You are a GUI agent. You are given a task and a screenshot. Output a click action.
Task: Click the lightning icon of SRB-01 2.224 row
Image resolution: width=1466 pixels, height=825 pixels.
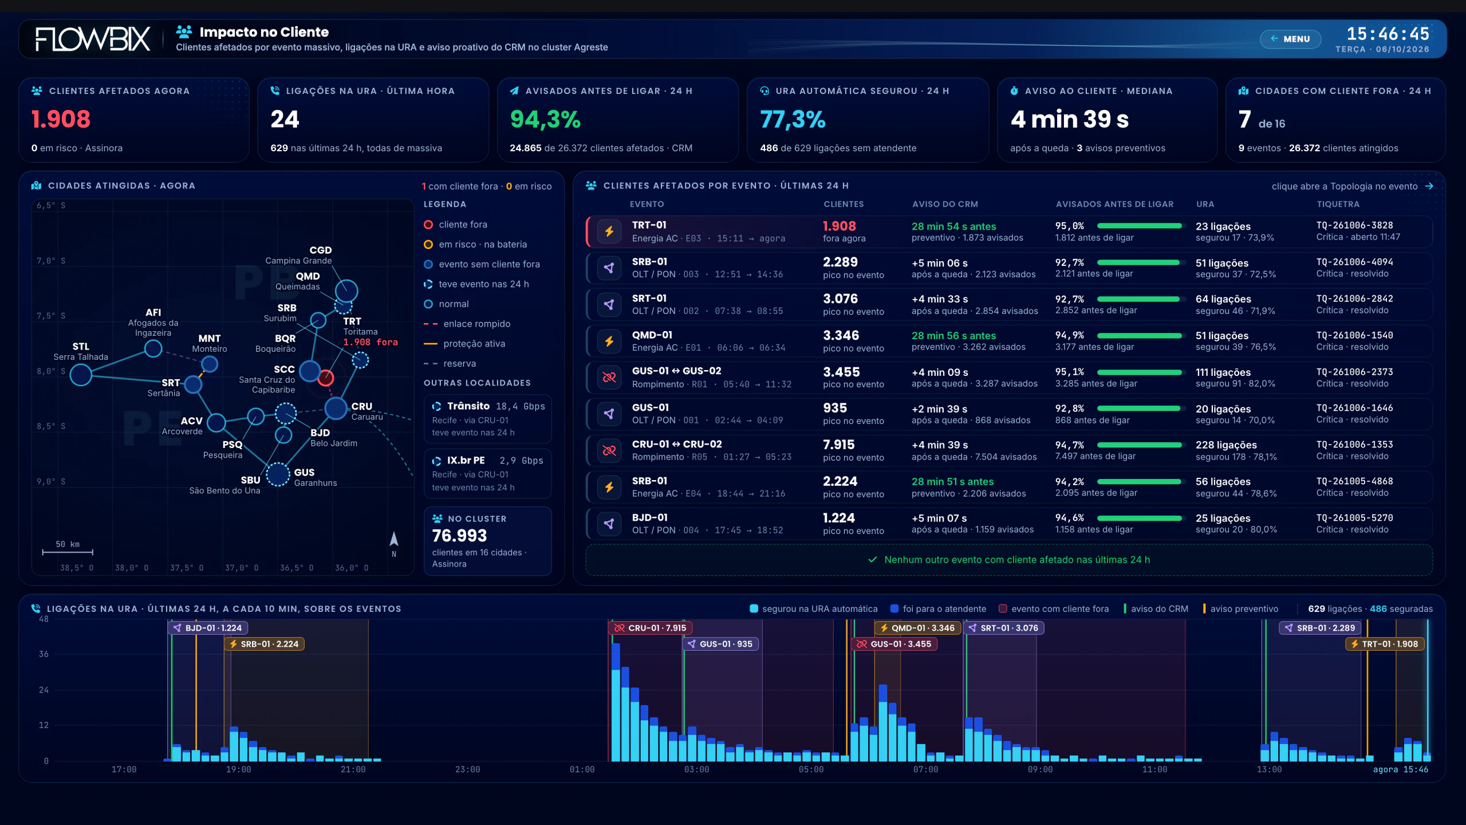click(609, 488)
